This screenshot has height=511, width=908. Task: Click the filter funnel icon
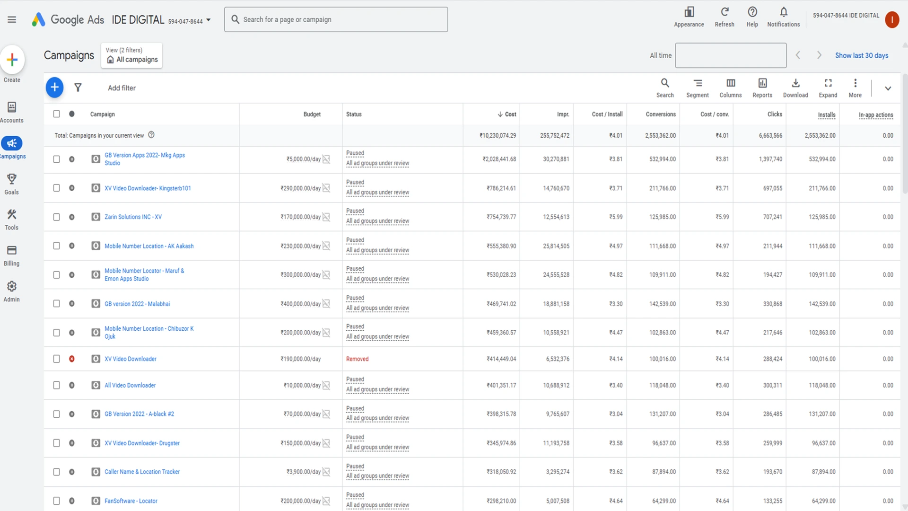point(78,88)
